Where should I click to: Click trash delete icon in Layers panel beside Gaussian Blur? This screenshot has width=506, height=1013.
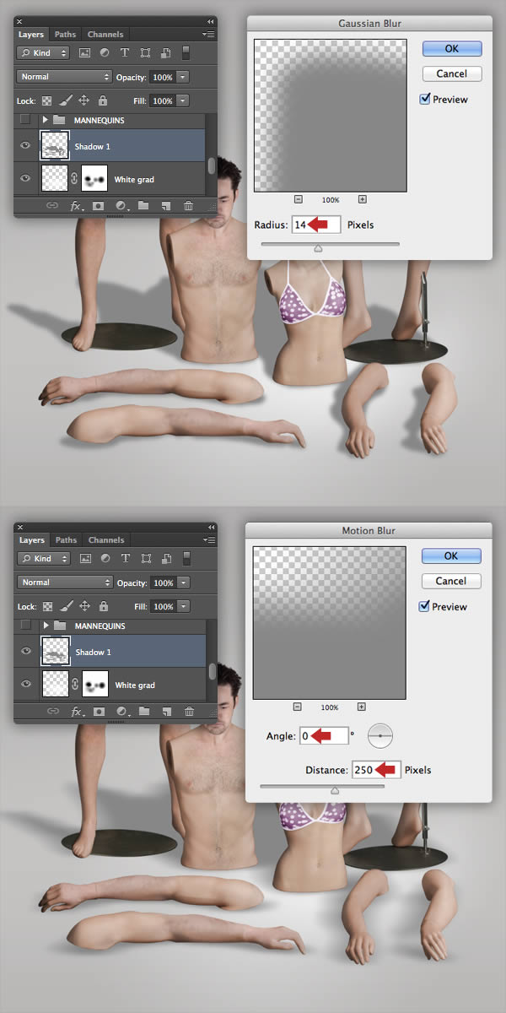[x=188, y=205]
